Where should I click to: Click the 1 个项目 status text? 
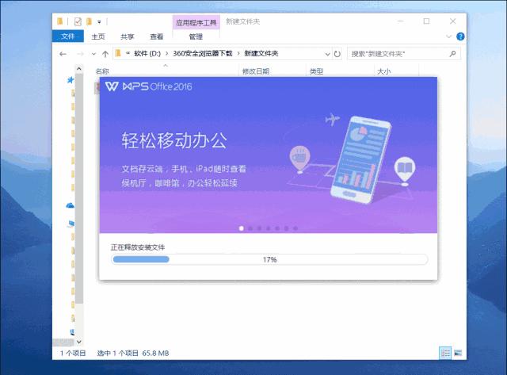73,353
